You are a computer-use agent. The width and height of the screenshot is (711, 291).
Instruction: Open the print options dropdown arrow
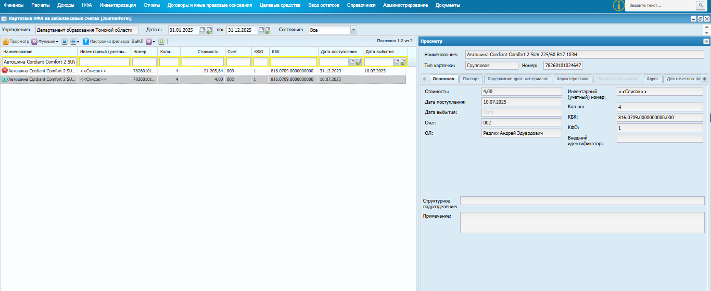(78, 42)
